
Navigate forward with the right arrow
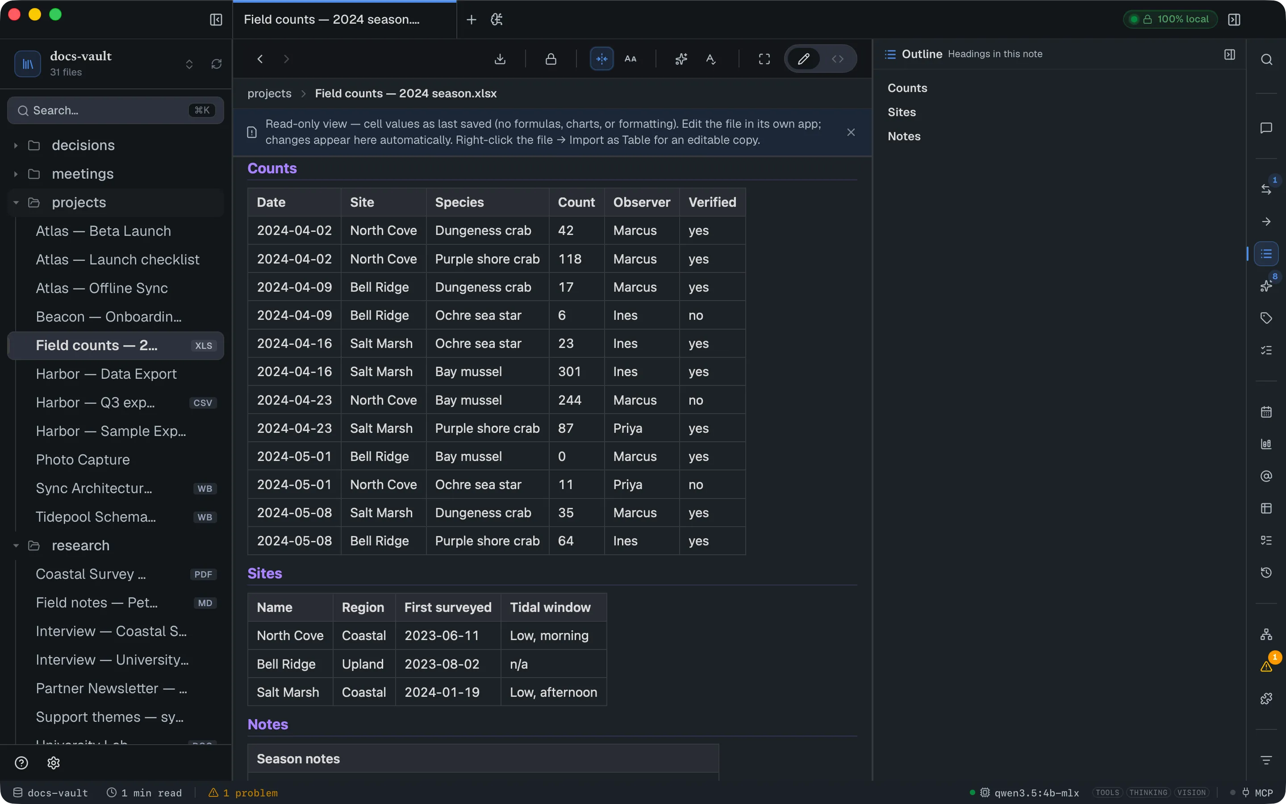click(286, 59)
